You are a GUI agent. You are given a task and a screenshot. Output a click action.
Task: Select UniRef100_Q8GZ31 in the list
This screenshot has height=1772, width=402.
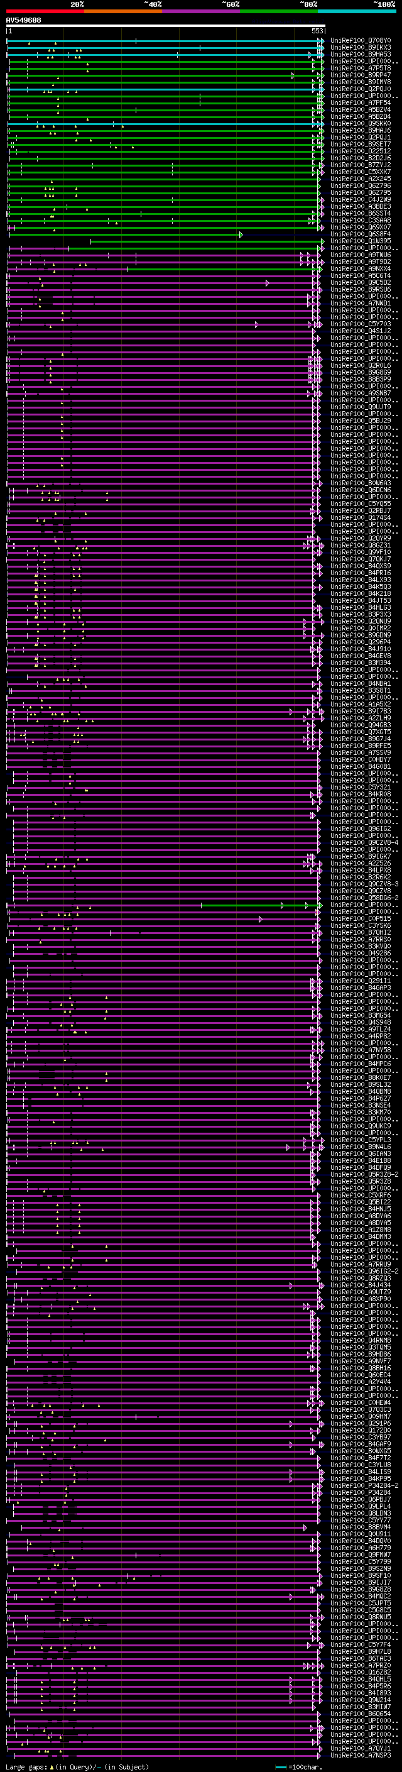coord(361,546)
